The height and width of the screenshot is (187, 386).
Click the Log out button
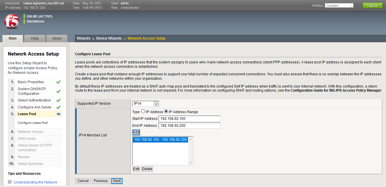click(372, 5)
